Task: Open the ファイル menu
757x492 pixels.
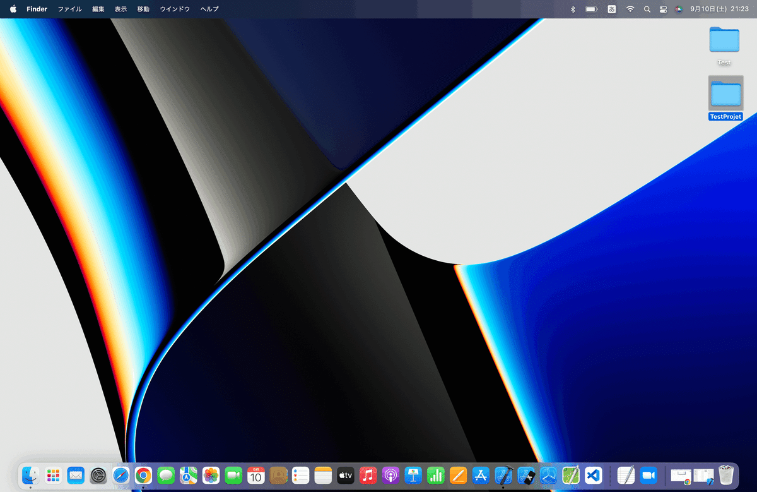Action: click(69, 9)
